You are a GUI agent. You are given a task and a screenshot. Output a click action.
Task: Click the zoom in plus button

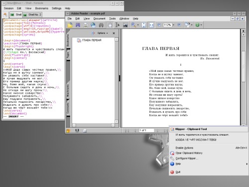(179, 25)
